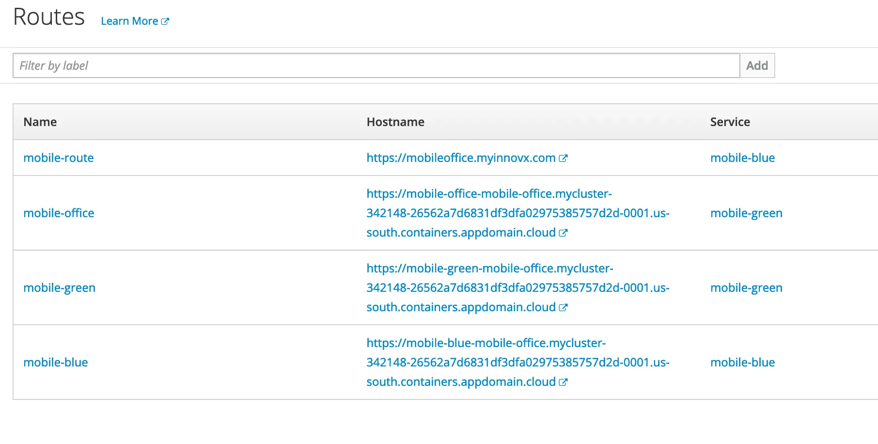Open mobile-green service in mobile-green row
This screenshot has width=878, height=444.
(746, 288)
